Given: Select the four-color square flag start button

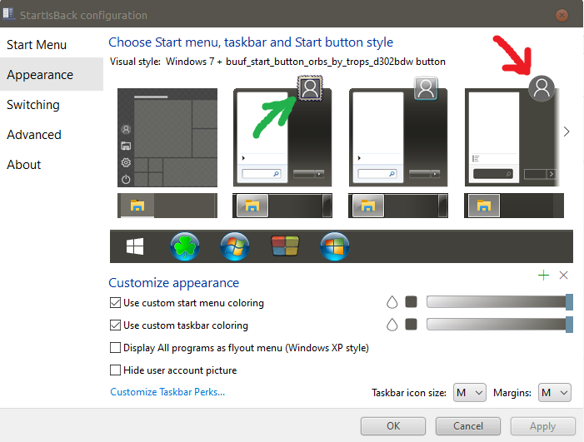Looking at the screenshot, I should click(x=285, y=246).
